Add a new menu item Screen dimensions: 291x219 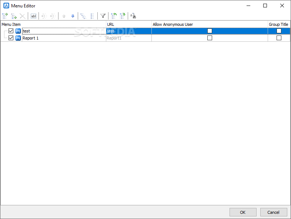tap(5, 16)
